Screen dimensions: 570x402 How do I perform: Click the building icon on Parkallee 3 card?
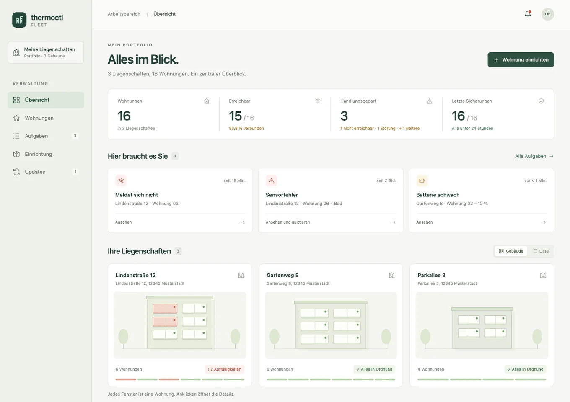click(x=543, y=275)
